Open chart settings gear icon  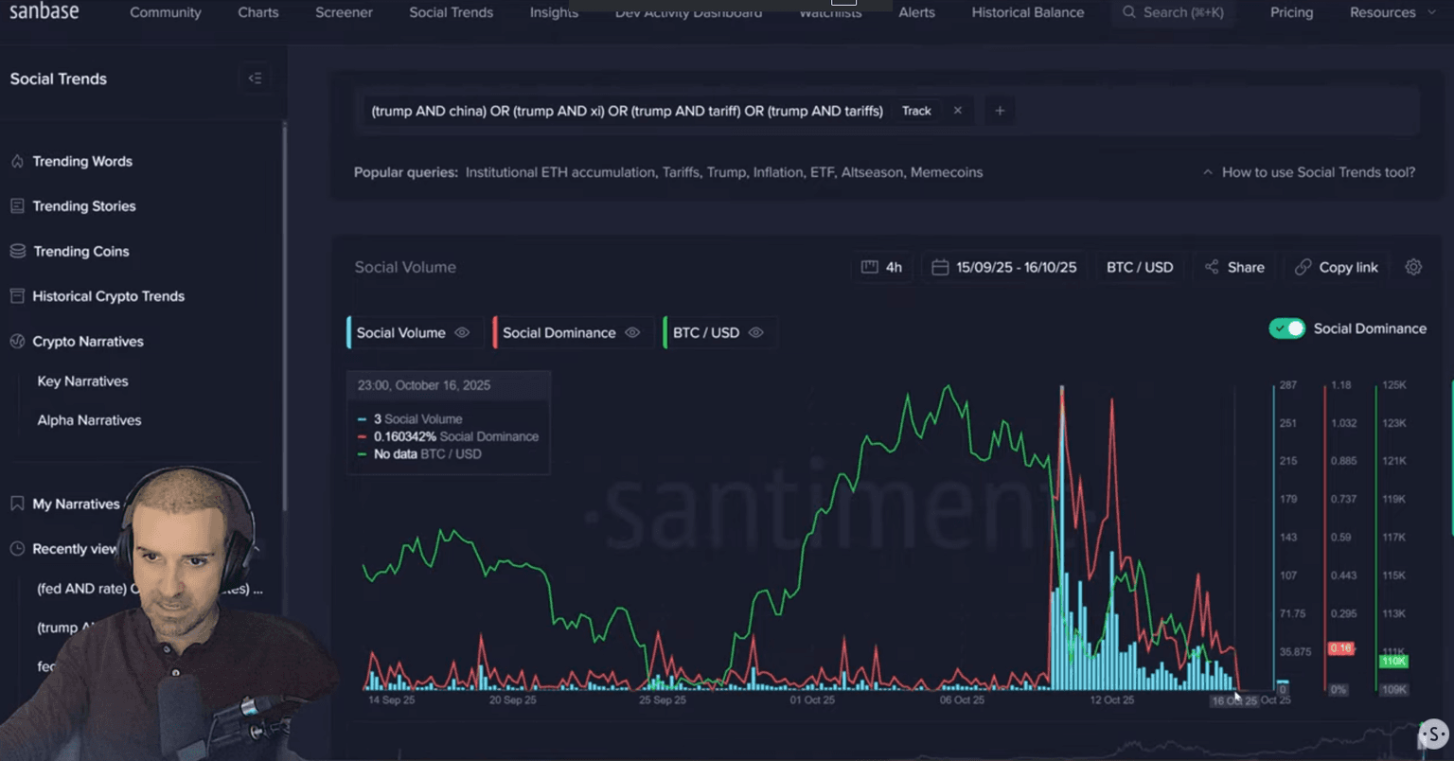click(x=1413, y=267)
